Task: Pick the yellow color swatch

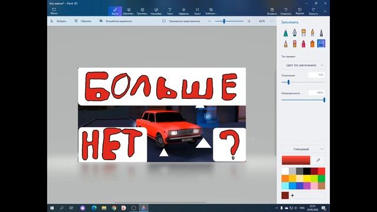Action: click(307, 178)
